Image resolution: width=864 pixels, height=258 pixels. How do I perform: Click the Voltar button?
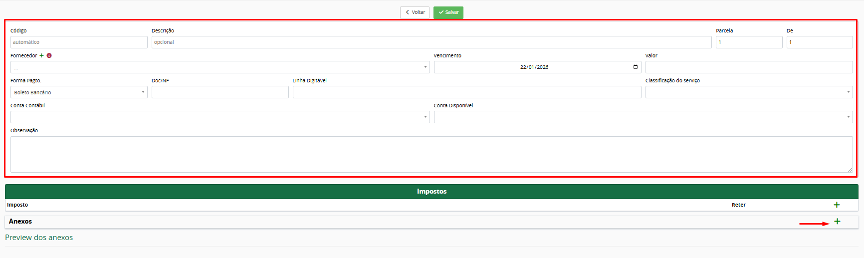point(415,12)
